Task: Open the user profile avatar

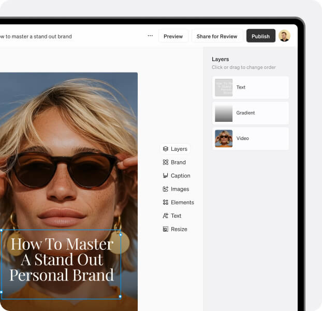Action: click(284, 36)
